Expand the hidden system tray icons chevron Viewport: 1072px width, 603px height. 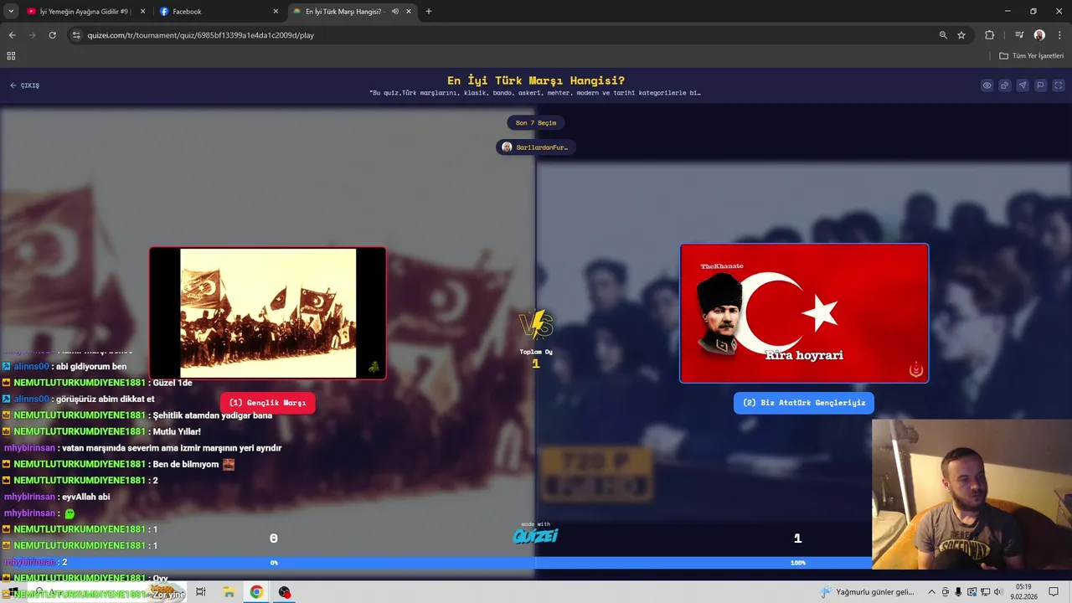click(931, 592)
